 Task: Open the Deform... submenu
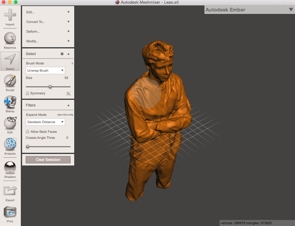tap(48, 31)
